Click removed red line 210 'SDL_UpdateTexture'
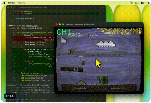The image size is (151, 103). tap(33, 37)
